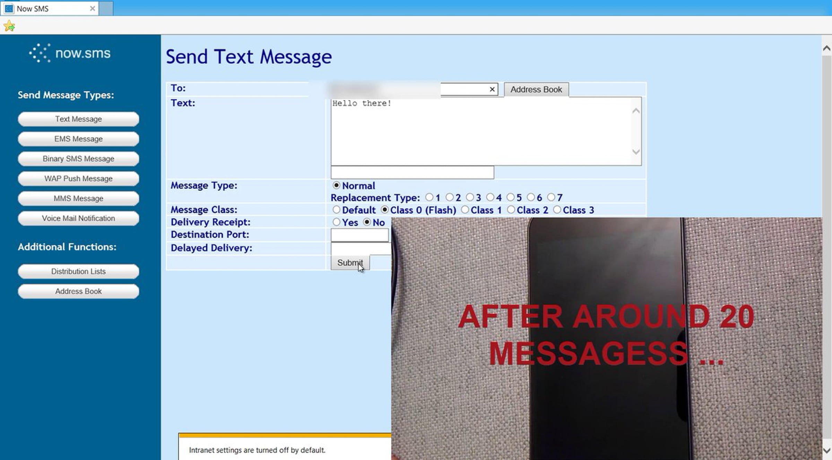Viewport: 832px width, 460px height.
Task: Open a new browser tab
Action: tap(106, 9)
